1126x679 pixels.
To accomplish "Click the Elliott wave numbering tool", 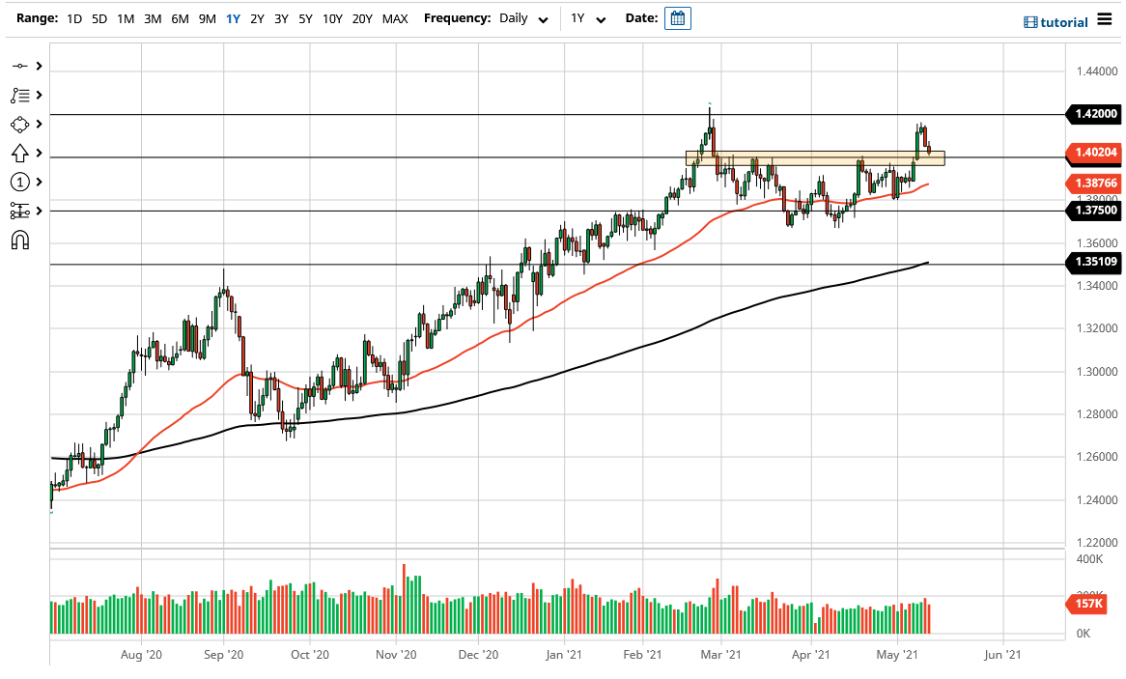I will [x=19, y=182].
